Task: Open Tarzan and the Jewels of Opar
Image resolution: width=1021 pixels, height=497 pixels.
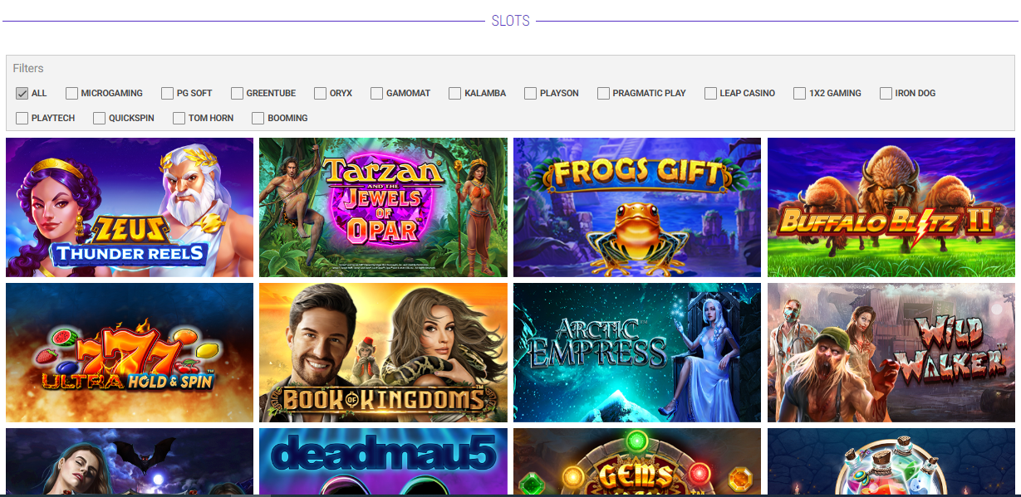Action: (x=383, y=207)
